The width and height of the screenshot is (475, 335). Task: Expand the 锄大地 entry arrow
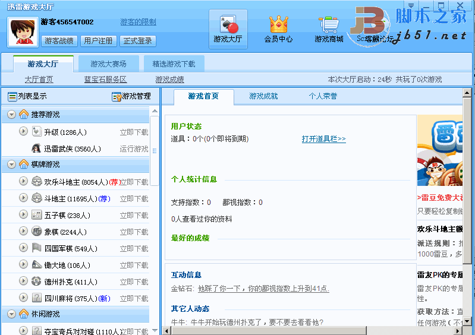(23, 264)
